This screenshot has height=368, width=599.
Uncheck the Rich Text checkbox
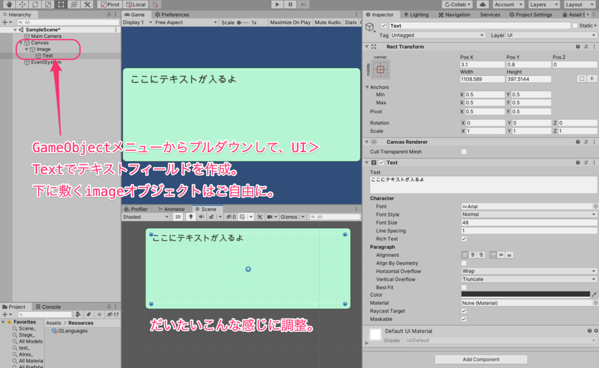[x=464, y=239]
